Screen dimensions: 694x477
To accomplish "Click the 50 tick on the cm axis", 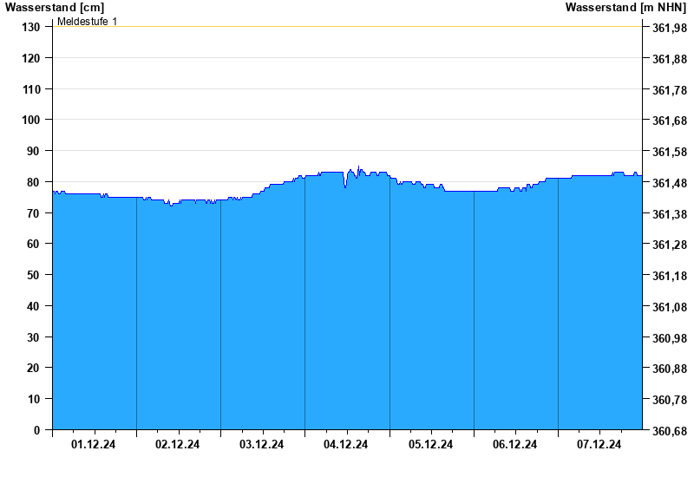I will tap(35, 275).
